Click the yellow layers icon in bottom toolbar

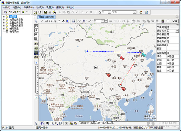[x=75, y=123]
